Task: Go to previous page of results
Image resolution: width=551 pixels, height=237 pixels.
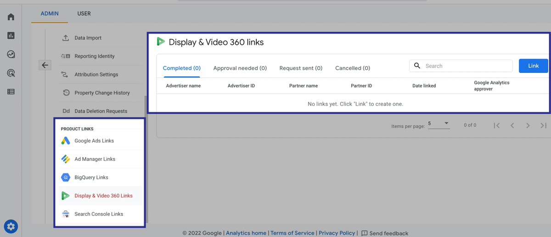Action: point(512,125)
